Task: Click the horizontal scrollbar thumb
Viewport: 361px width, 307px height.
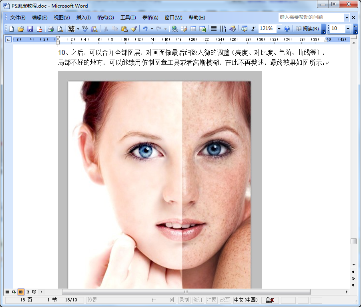Action: coord(186,292)
